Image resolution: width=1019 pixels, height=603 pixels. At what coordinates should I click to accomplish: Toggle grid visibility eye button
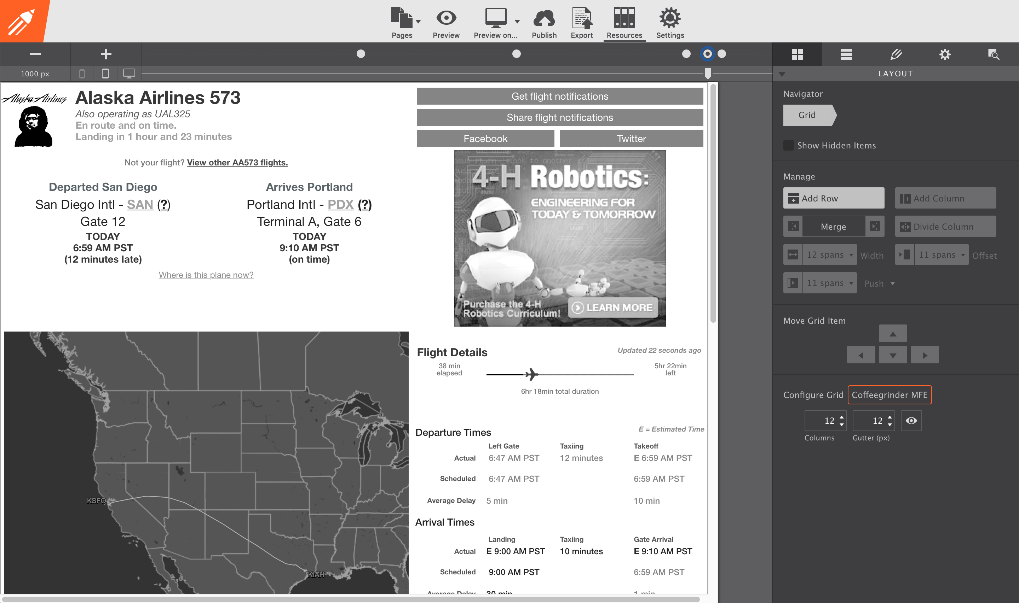911,421
